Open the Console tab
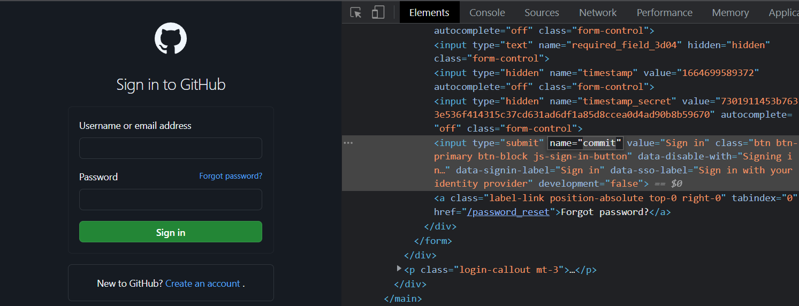This screenshot has height=306, width=799. click(x=487, y=12)
